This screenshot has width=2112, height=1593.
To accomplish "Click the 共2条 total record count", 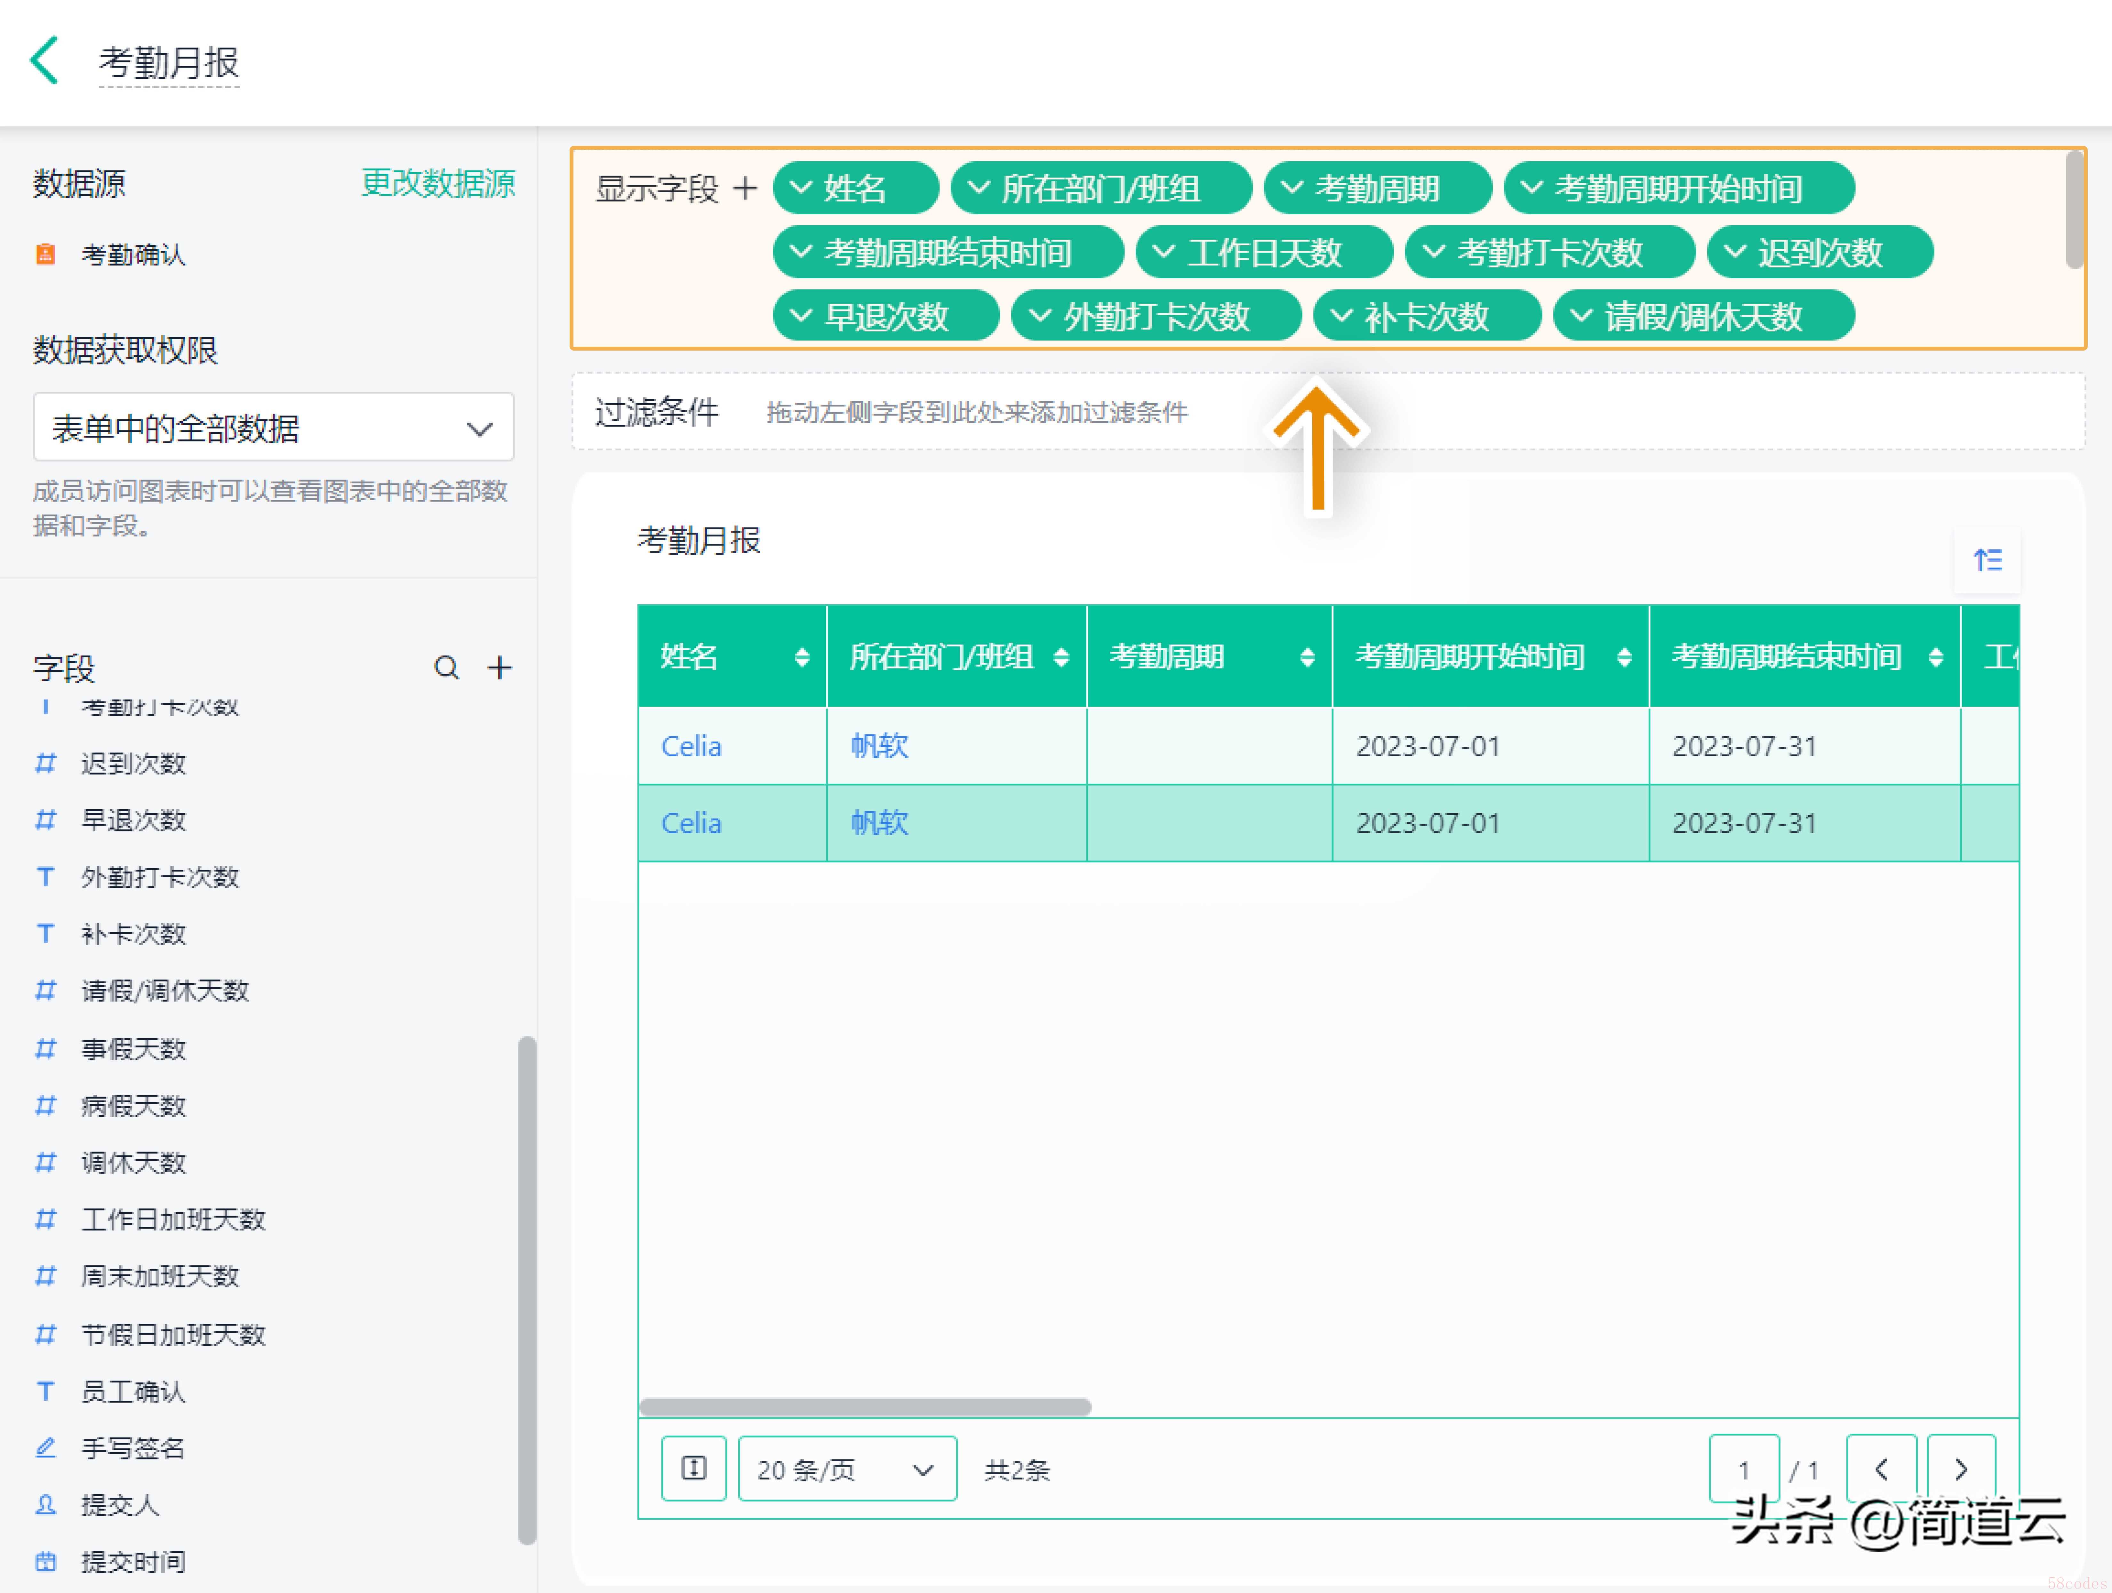I will click(x=1017, y=1470).
